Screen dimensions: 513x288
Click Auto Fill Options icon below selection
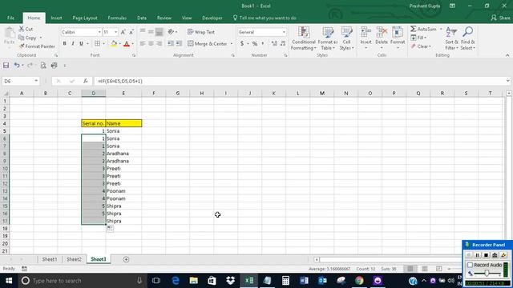pyautogui.click(x=110, y=228)
